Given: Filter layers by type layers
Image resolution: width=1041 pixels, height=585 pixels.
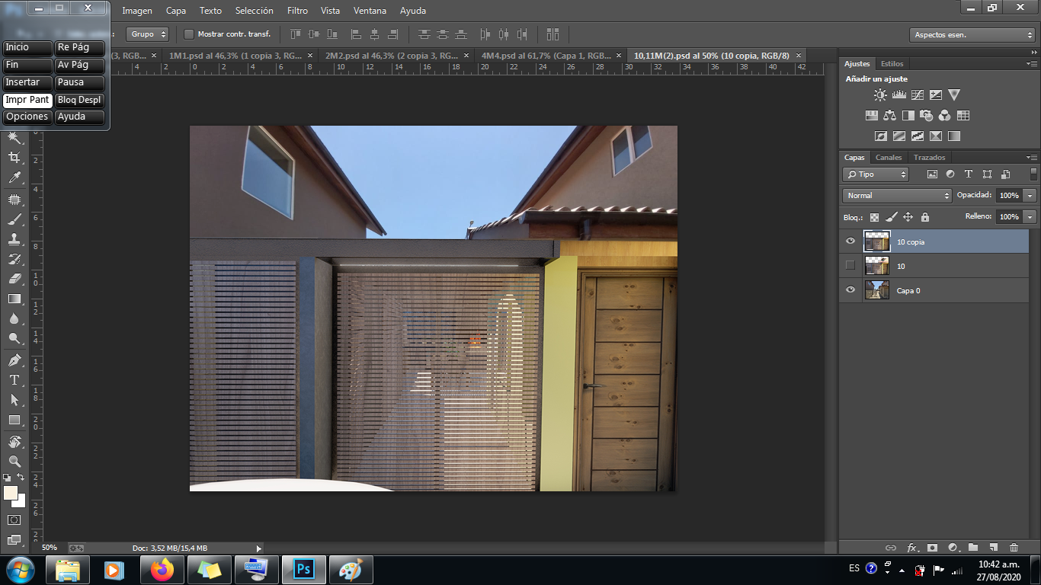Looking at the screenshot, I should point(969,174).
